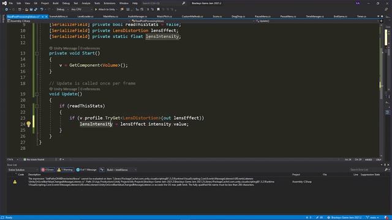Pin the ReadPostProcessingValues.cs tab

tap(43, 16)
